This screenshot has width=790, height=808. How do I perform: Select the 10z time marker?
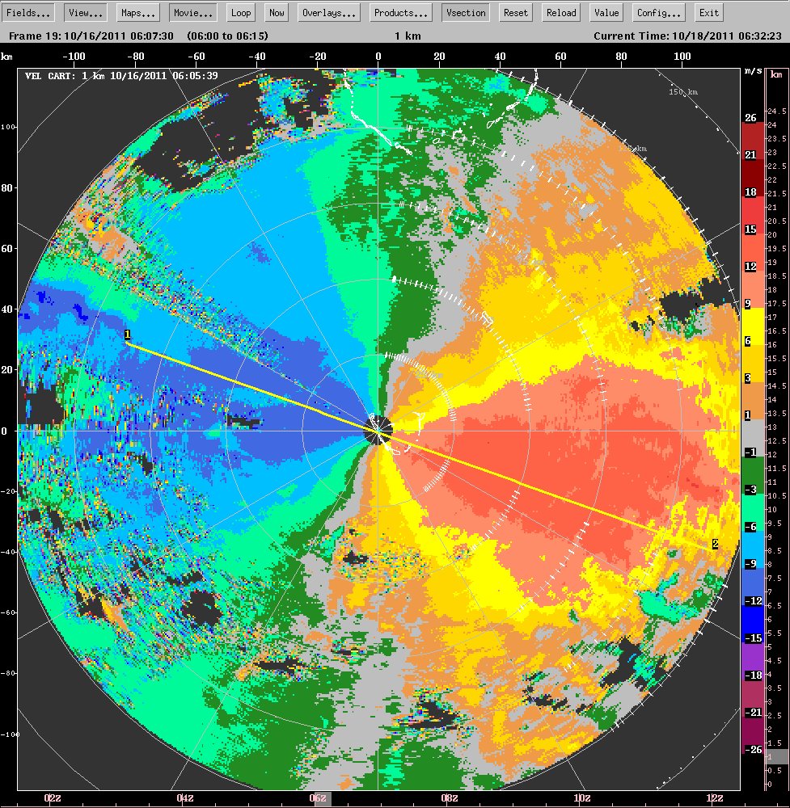click(582, 798)
